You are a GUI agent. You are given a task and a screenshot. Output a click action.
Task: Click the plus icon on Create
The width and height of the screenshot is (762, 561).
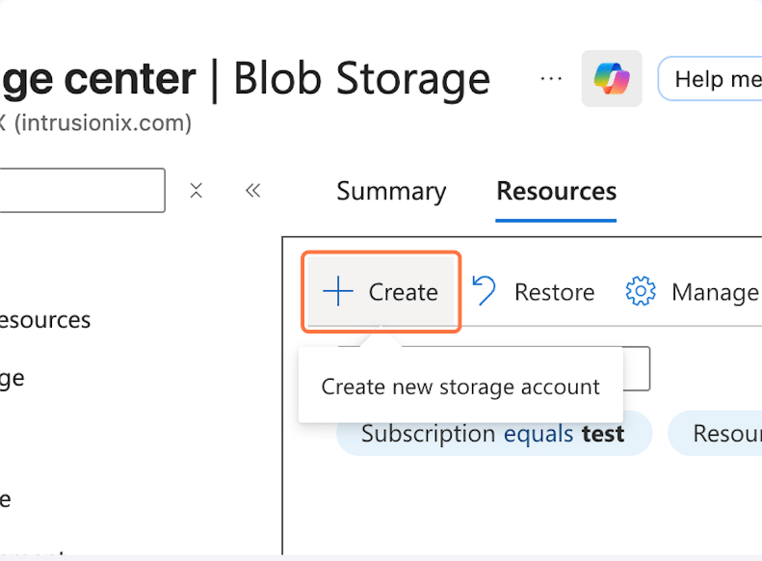[338, 292]
